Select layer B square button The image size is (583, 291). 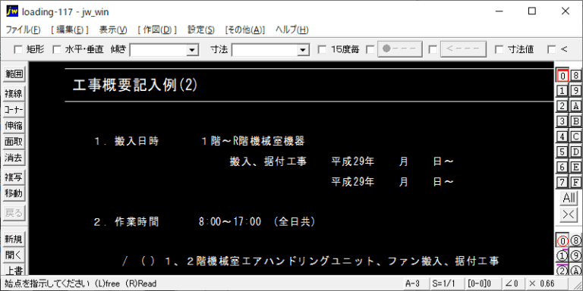(575, 121)
